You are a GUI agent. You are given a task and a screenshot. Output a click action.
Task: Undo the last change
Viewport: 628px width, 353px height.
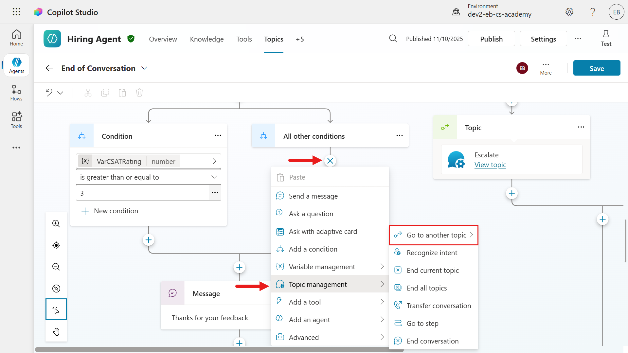48,93
